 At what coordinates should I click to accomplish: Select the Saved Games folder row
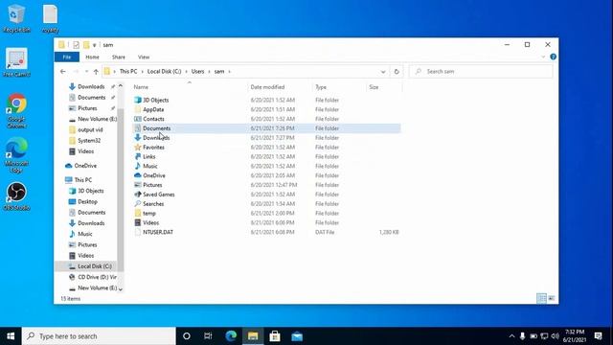(158, 195)
